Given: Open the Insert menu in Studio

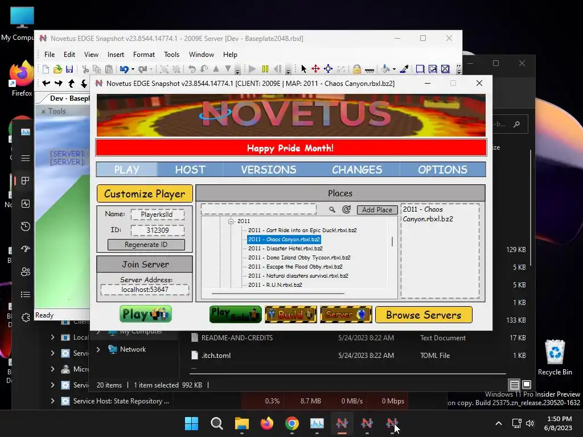Looking at the screenshot, I should tap(116, 55).
